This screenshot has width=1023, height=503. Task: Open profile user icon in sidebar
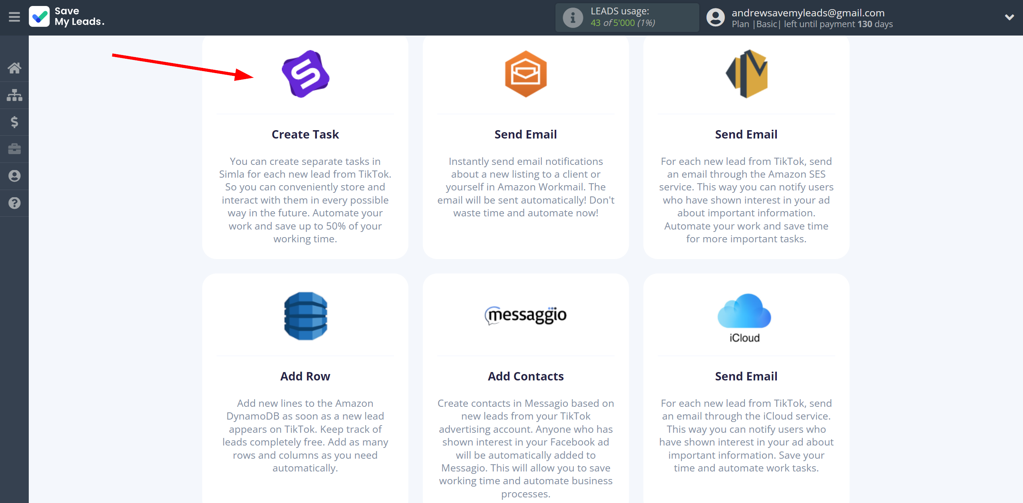(14, 176)
